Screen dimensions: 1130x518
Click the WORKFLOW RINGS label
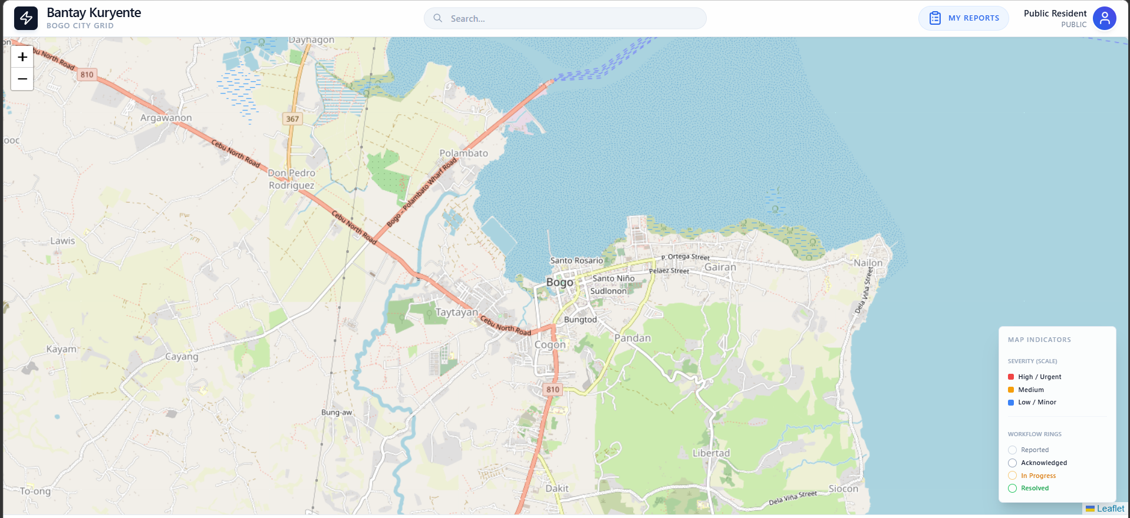click(1035, 434)
